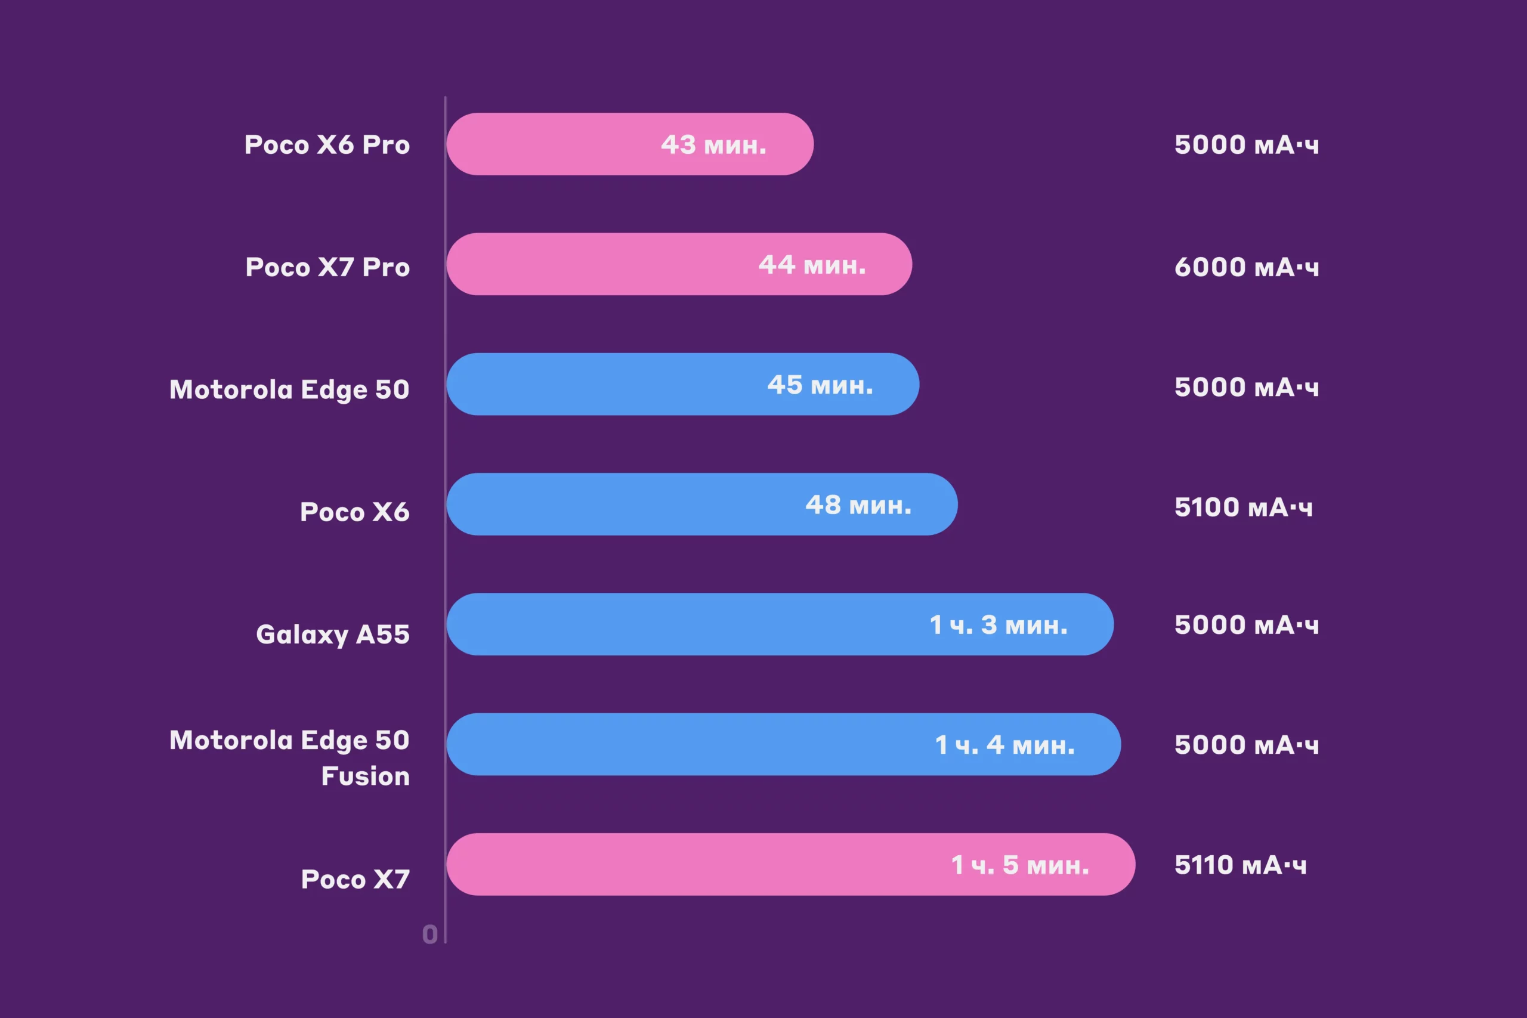
Task: Click the Poco X7 label
Action: (355, 879)
